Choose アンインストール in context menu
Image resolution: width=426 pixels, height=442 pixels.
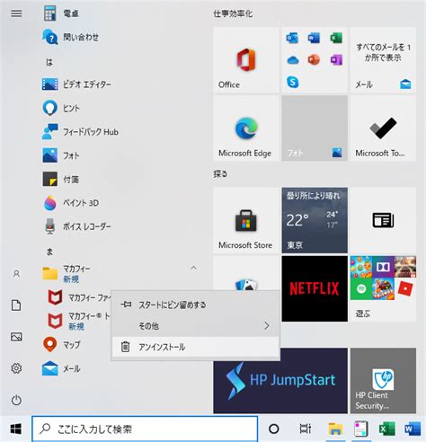click(x=195, y=347)
